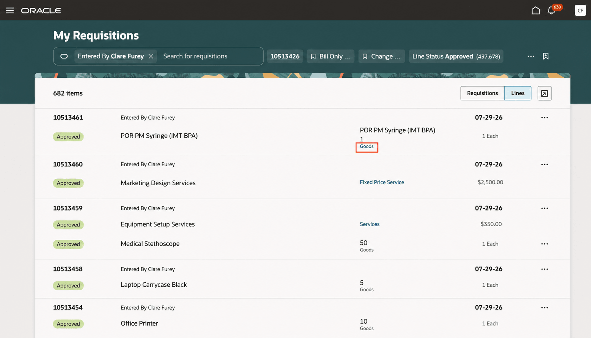Click the $2,500.00 amount
This screenshot has height=338, width=591.
coord(490,182)
